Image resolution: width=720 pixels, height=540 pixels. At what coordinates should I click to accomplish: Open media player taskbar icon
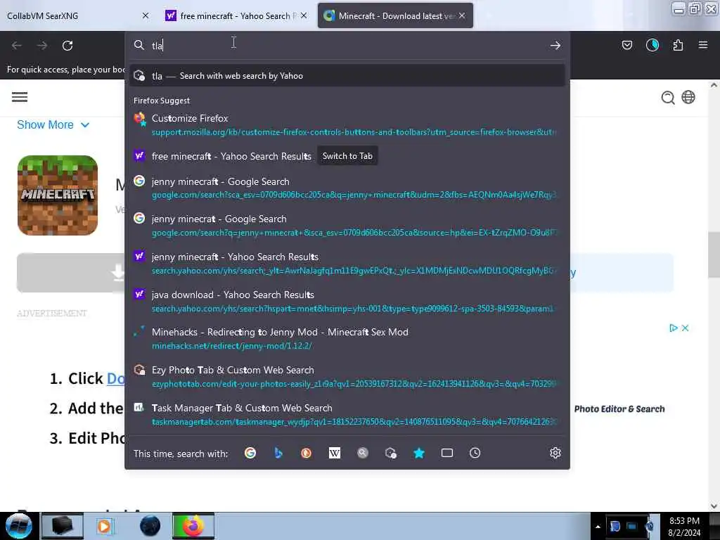coord(104,526)
